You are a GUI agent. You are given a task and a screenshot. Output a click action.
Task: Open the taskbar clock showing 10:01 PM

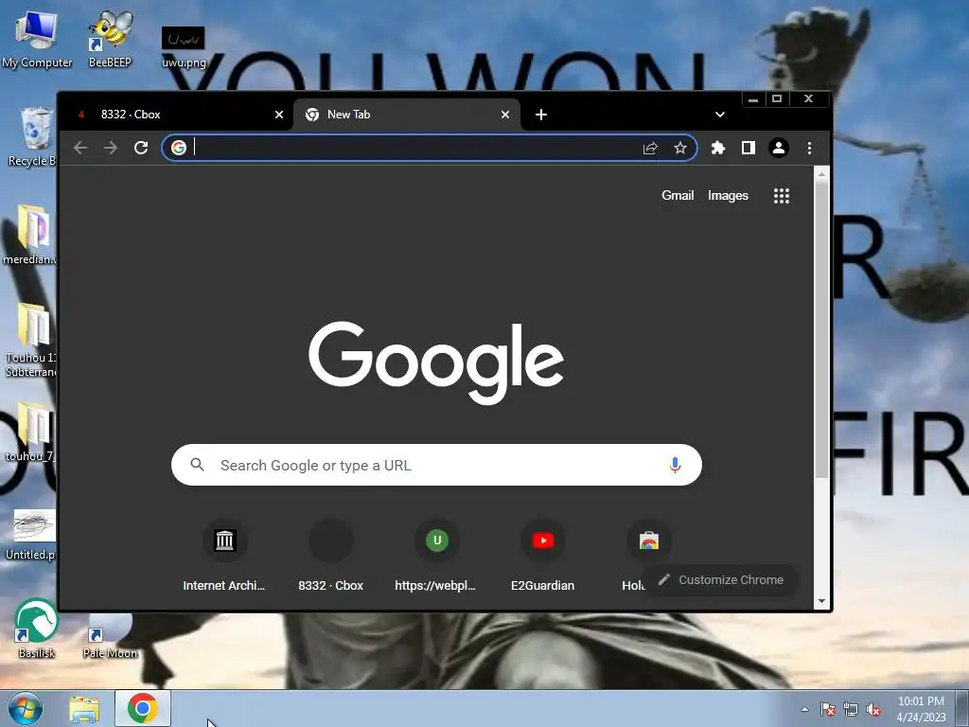(x=921, y=709)
